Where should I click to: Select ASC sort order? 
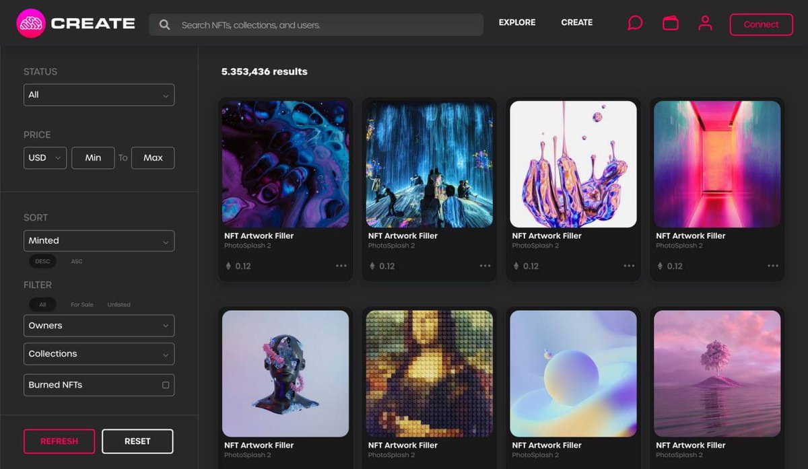(x=77, y=261)
